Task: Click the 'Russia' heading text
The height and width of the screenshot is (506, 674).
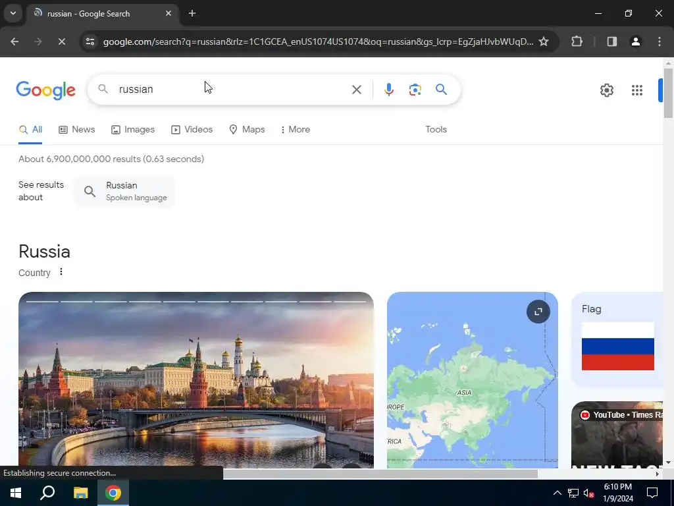Action: pyautogui.click(x=44, y=252)
